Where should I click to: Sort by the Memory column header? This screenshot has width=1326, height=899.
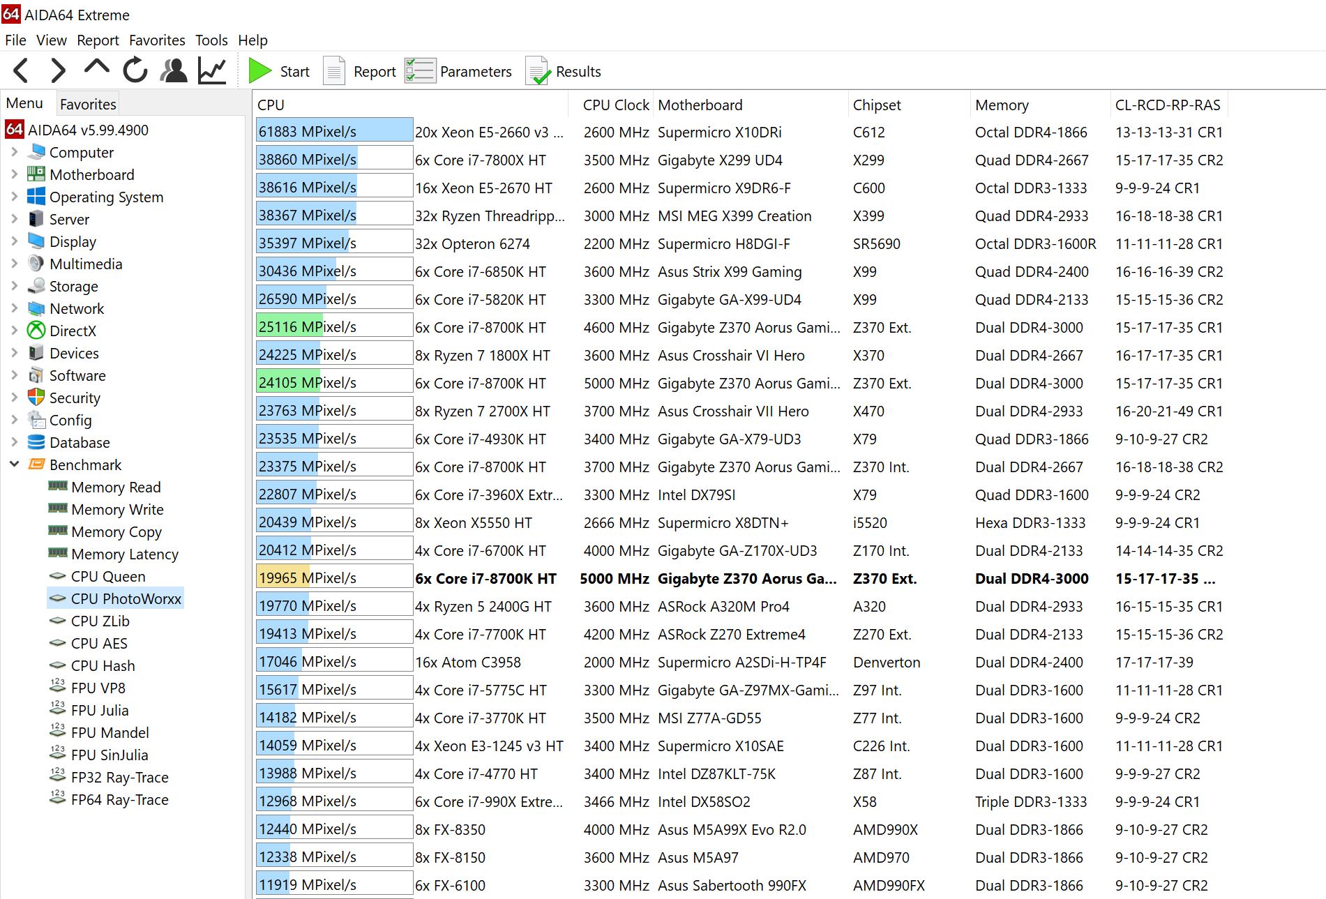point(1040,105)
